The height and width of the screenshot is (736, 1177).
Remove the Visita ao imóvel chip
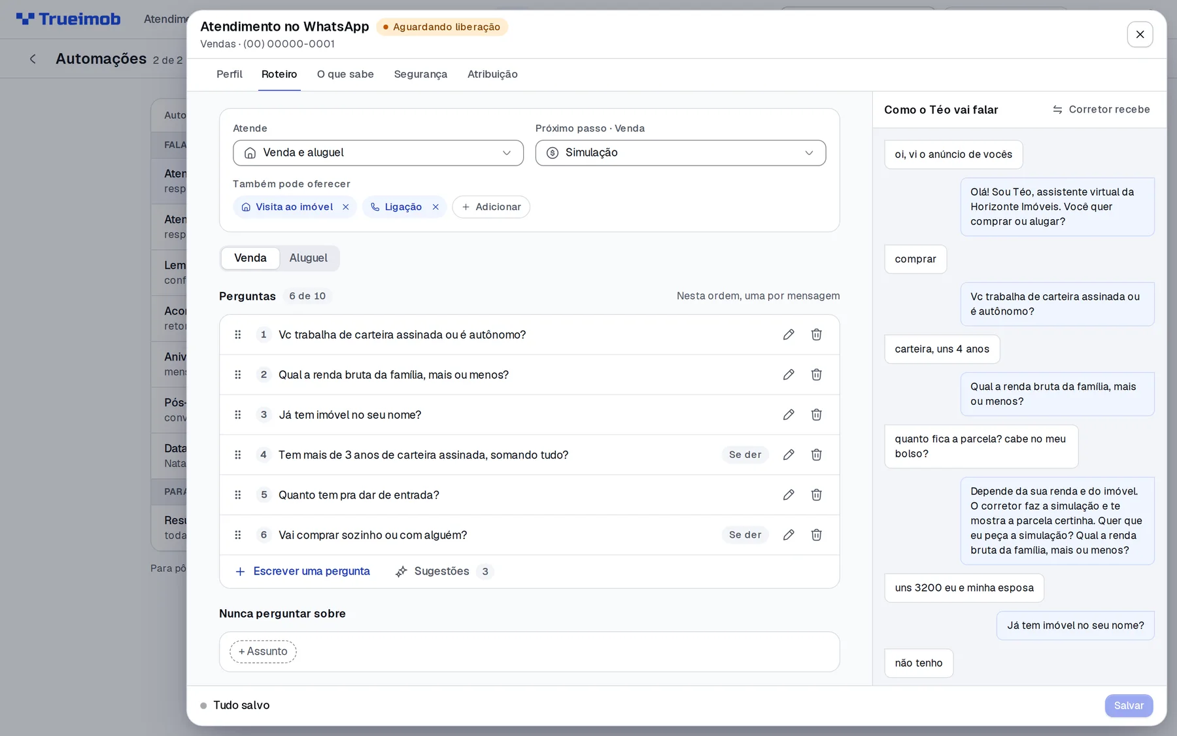pos(346,207)
